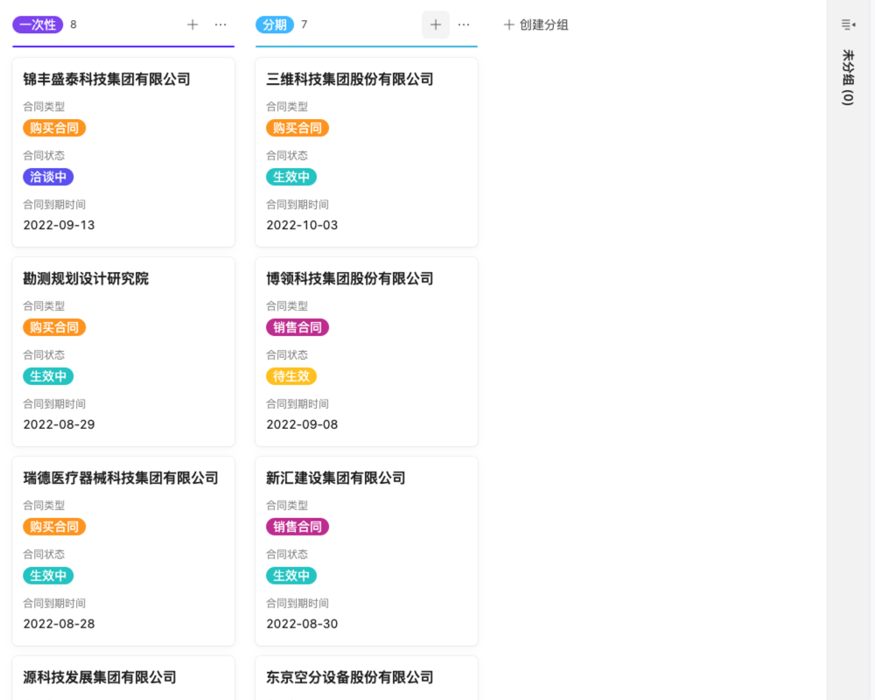Add a new record to the 一次性 group
This screenshot has height=700, width=875.
point(192,24)
